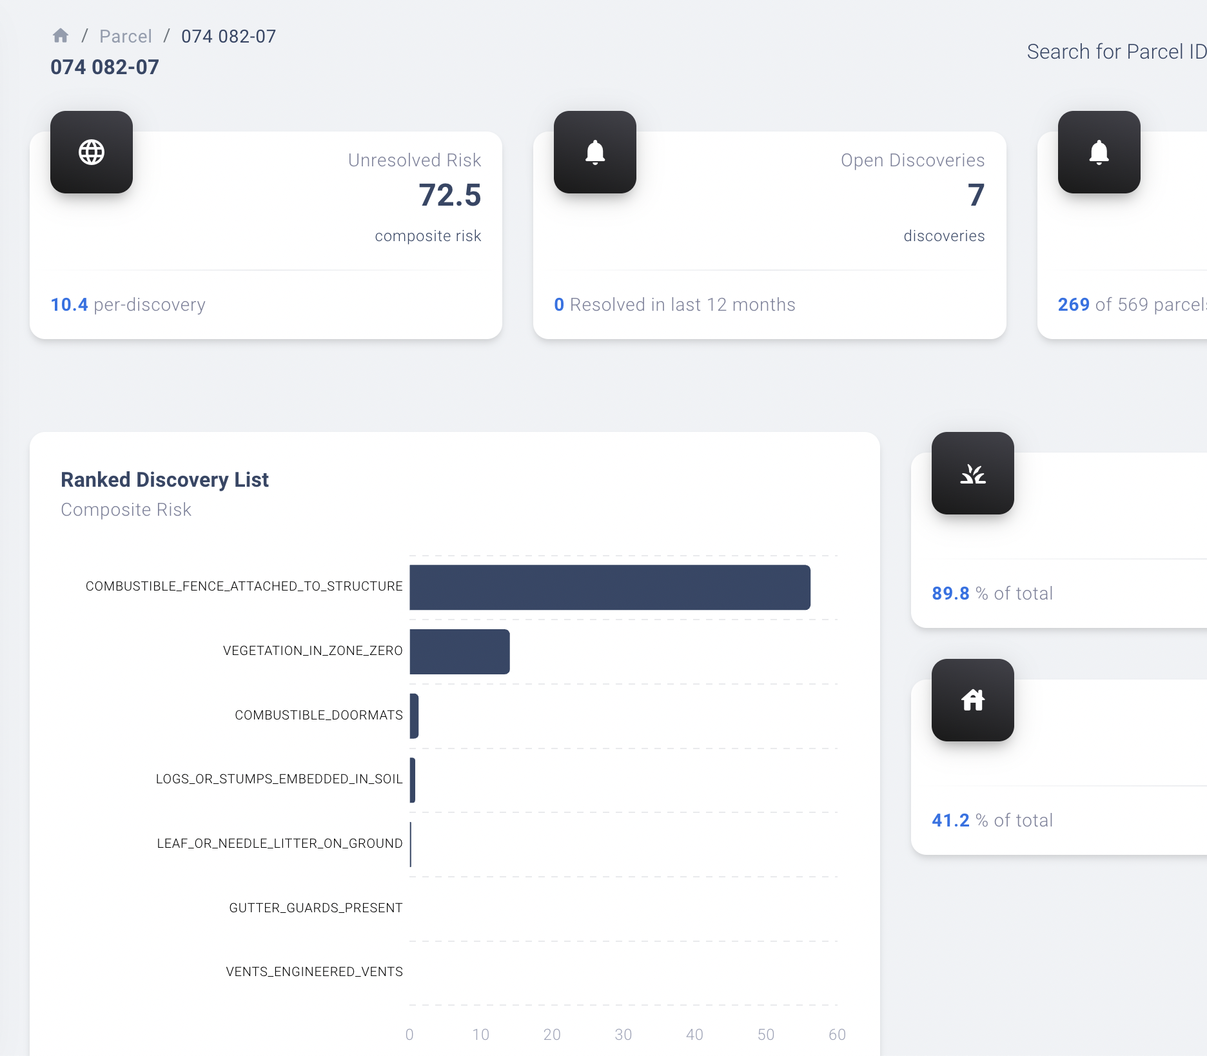
Task: Click the house icon on the 41.2% card
Action: (973, 700)
